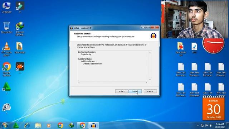Viewport: 229px width, 129px height.
Task: Open Windows Media Player from the taskbar
Action: tap(49, 125)
